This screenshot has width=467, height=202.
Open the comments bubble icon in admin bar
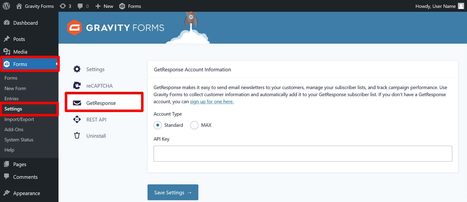click(x=80, y=6)
